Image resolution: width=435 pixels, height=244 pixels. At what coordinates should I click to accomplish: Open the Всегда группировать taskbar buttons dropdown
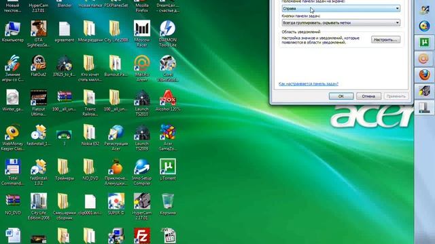[341, 22]
